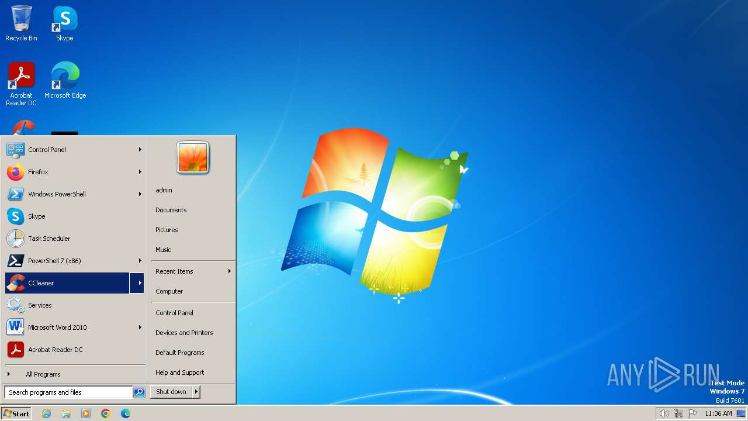748x421 pixels.
Task: Click the Microsoft Word 2010 icon
Action: [15, 327]
